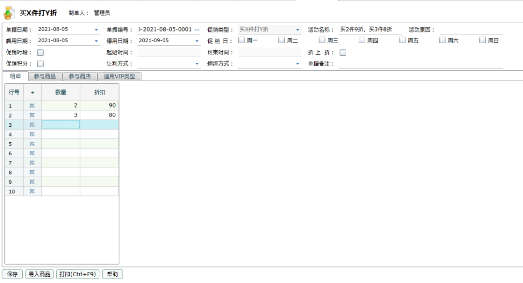Viewport: 523px width, 283px height.
Task: Switch to the 参与商品 tab
Action: pos(45,76)
